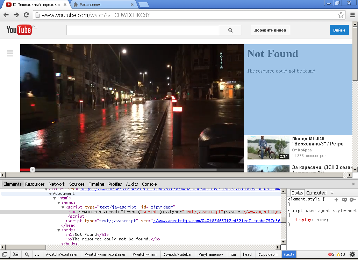Open the Styles pane gear dropdown
358x260 pixels.
352,200
